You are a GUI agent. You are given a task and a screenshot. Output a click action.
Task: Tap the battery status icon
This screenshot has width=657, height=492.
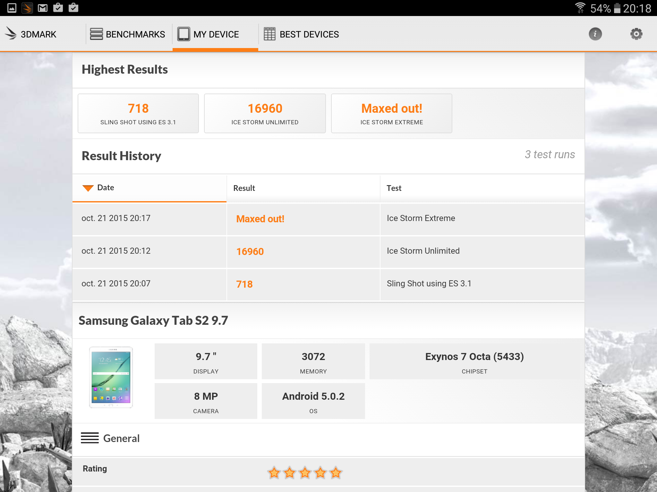pyautogui.click(x=617, y=8)
